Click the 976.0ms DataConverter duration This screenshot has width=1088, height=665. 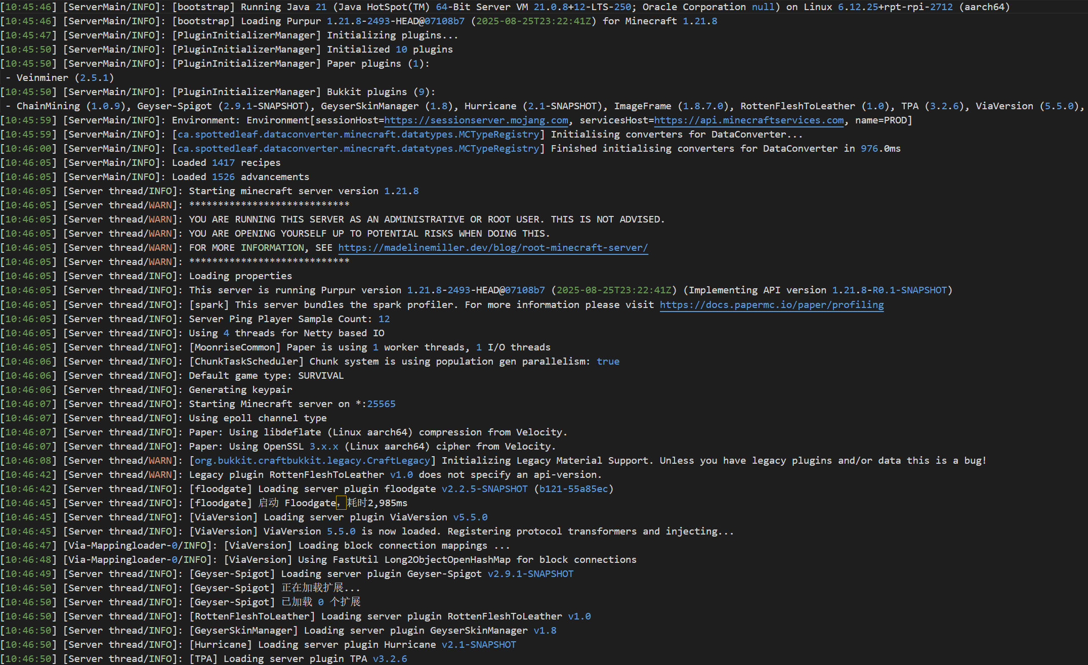pyautogui.click(x=880, y=149)
